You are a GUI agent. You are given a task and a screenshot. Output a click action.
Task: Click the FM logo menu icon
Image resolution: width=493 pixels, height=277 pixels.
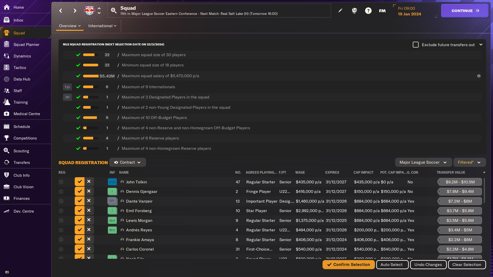[382, 11]
